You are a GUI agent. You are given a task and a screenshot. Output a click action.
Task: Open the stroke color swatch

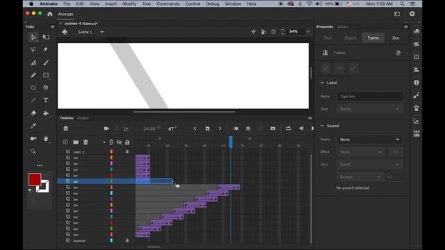(43, 186)
